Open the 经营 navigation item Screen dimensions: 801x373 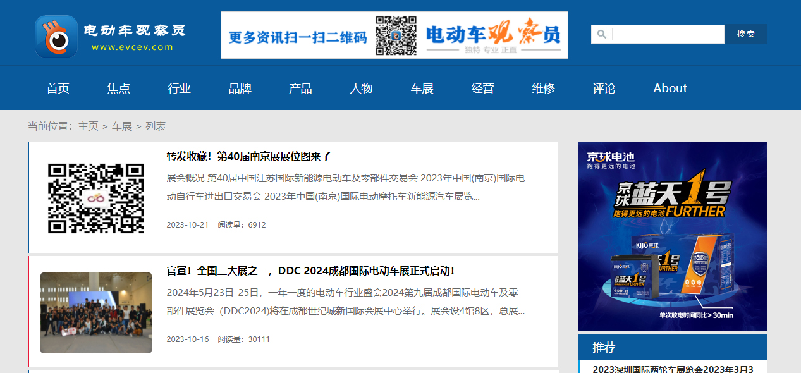[482, 88]
